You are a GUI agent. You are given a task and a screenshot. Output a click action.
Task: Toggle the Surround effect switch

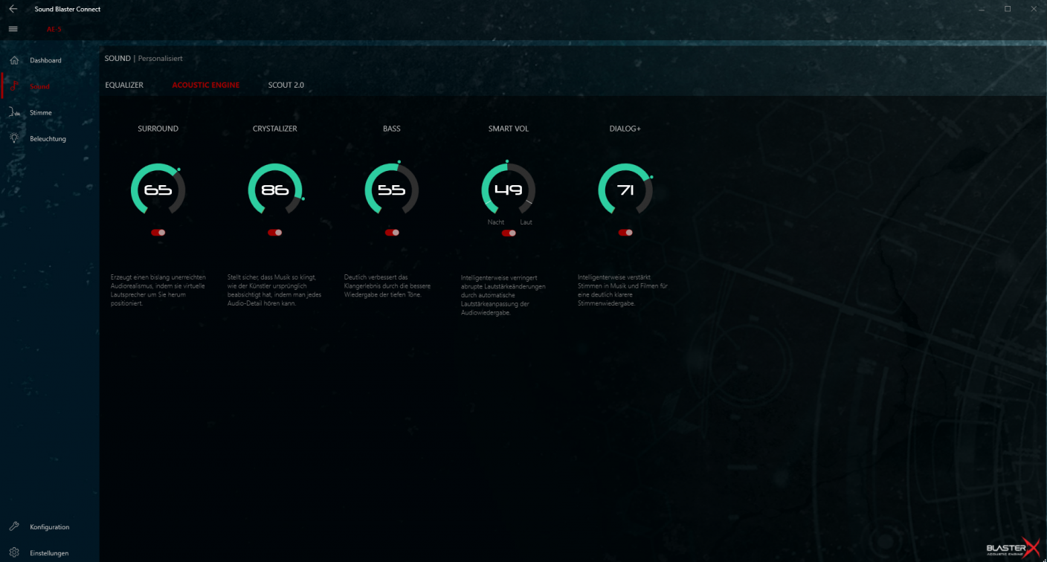(158, 233)
